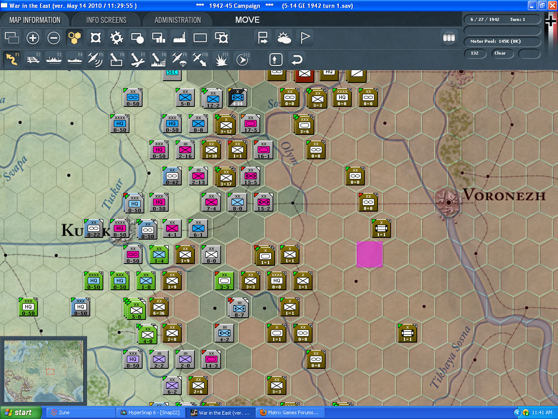
Task: Select the Soviet 2=6 infantry counter
Action: 198,386
